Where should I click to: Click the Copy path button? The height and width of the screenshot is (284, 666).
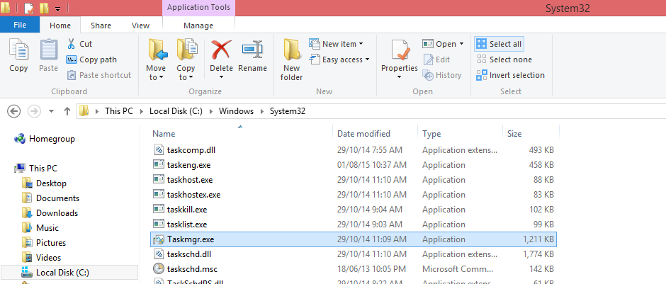pyautogui.click(x=92, y=59)
